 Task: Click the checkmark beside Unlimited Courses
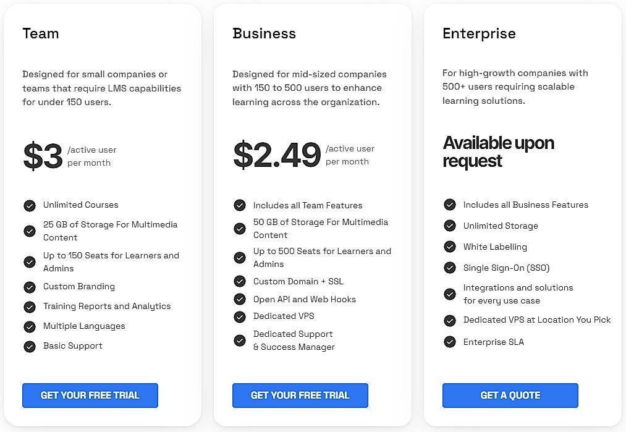click(x=30, y=205)
